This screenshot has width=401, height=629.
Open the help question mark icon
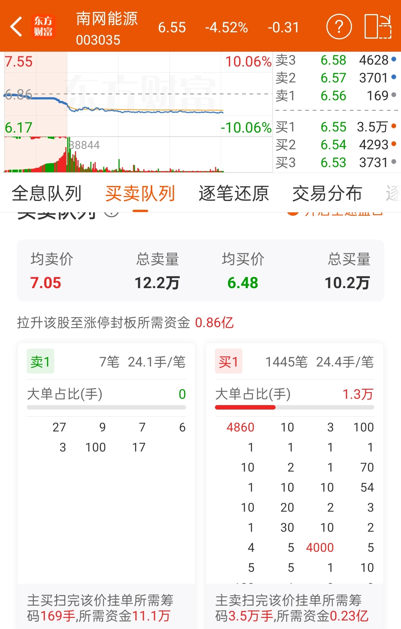click(339, 27)
